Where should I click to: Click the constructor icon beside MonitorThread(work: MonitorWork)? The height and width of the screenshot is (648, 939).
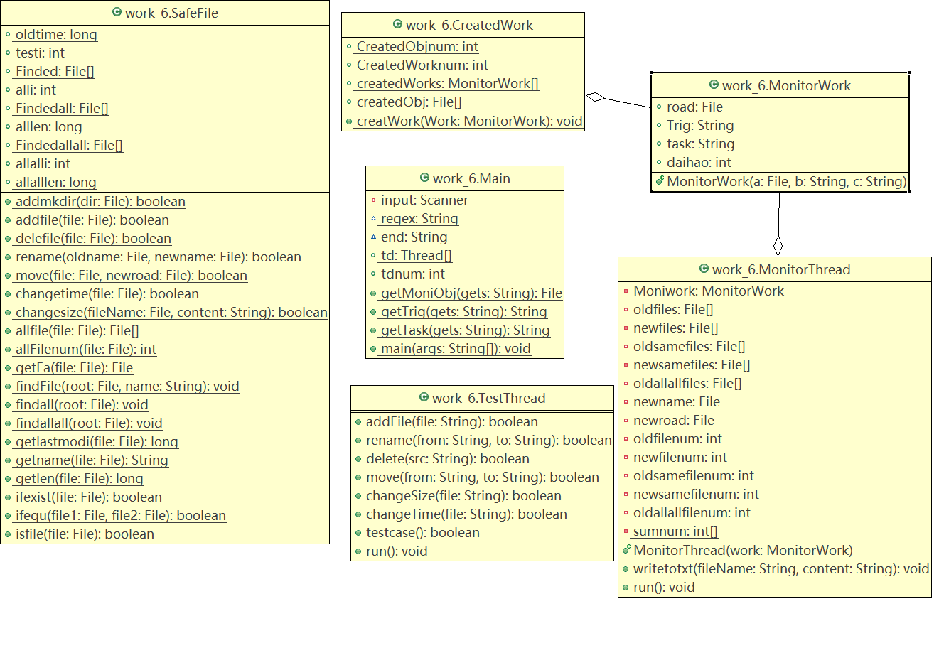point(626,550)
